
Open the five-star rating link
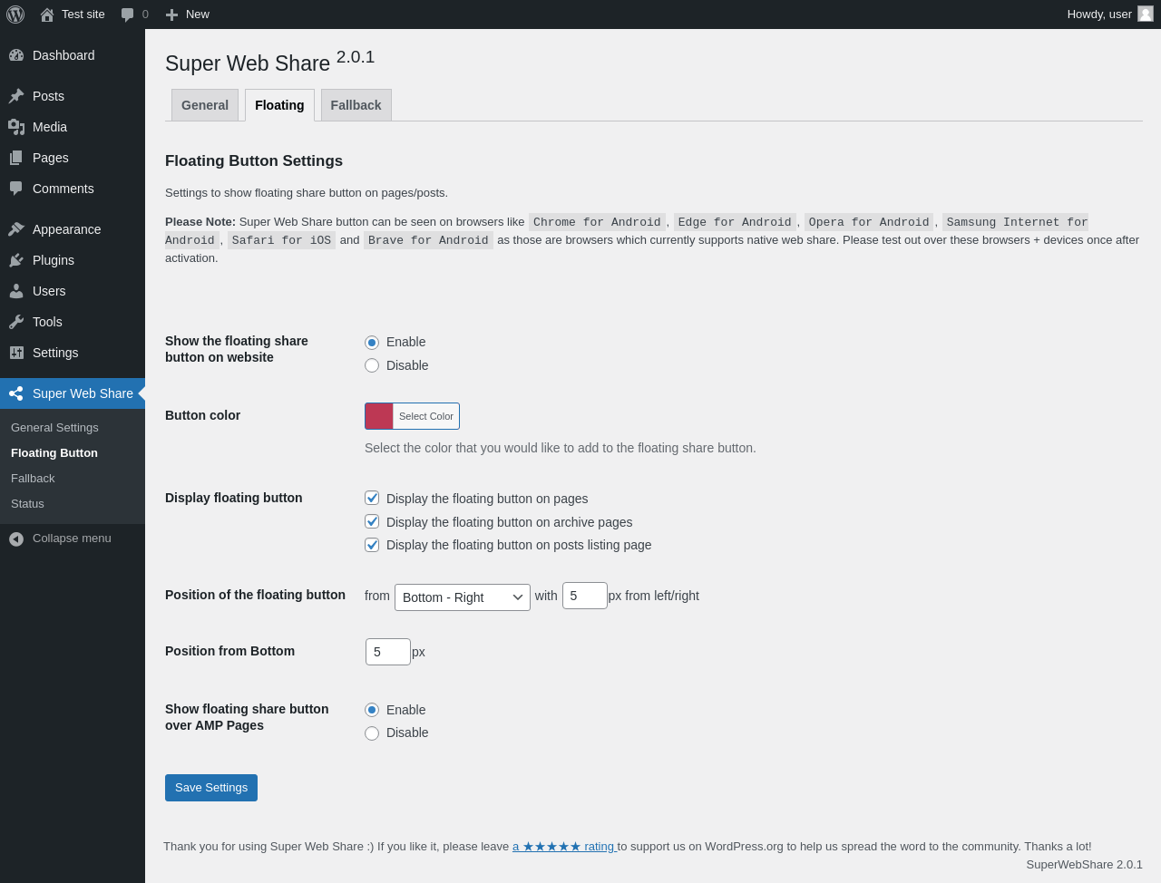[564, 847]
